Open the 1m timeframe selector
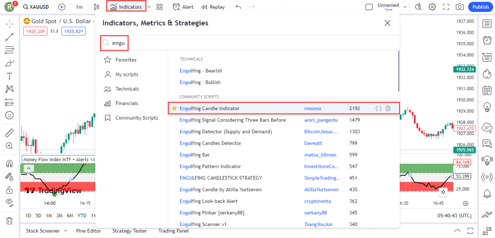 click(79, 7)
